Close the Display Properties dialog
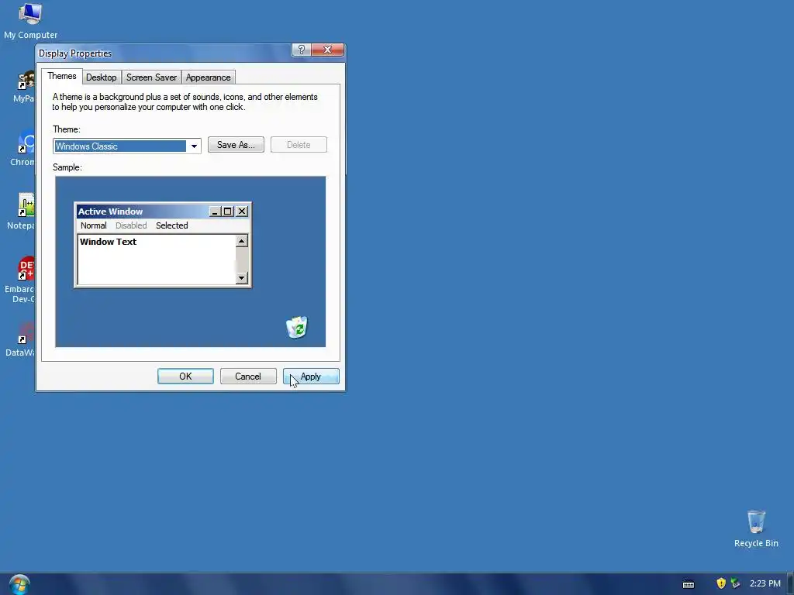The width and height of the screenshot is (794, 595). pyautogui.click(x=328, y=50)
